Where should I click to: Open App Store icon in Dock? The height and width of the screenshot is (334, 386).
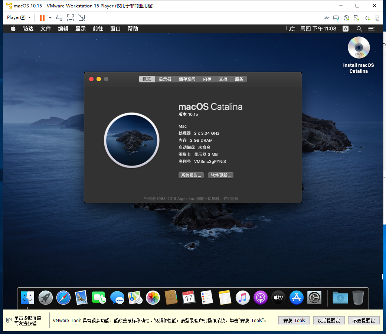pos(297,298)
